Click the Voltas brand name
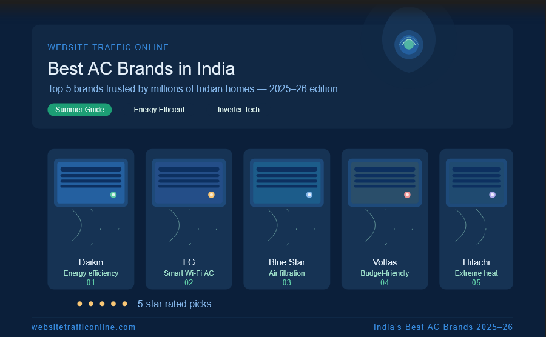The width and height of the screenshot is (546, 337). [385, 262]
